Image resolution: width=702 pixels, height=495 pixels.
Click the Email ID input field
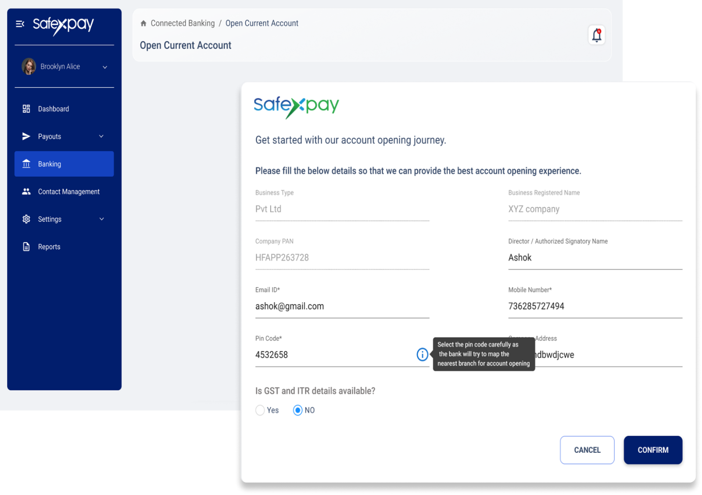point(342,307)
